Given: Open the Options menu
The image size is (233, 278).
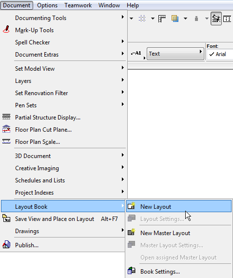Looking at the screenshot, I should (x=47, y=5).
